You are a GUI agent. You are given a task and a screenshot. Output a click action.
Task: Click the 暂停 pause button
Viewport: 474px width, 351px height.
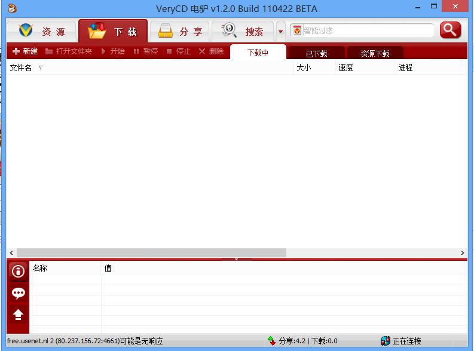click(146, 51)
